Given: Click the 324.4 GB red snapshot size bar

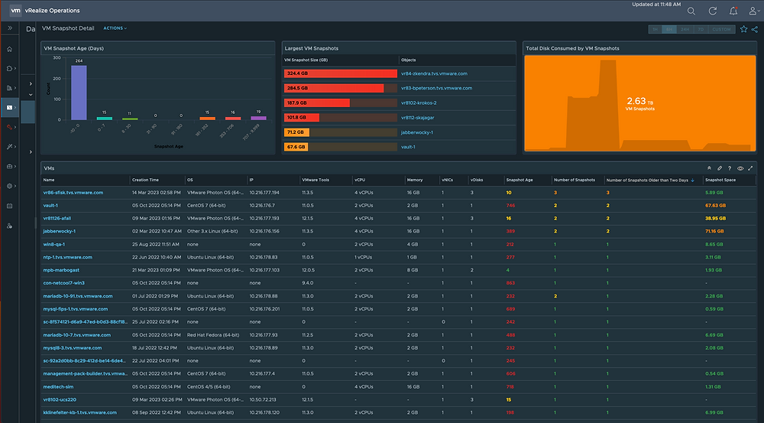Looking at the screenshot, I should (x=341, y=73).
